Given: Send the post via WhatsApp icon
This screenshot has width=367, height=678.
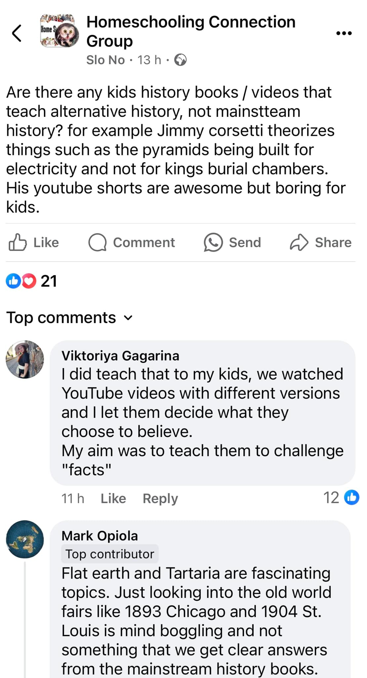Looking at the screenshot, I should point(213,242).
